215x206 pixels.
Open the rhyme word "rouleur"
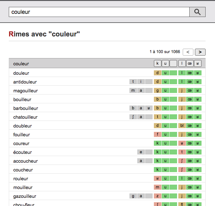[21, 179]
